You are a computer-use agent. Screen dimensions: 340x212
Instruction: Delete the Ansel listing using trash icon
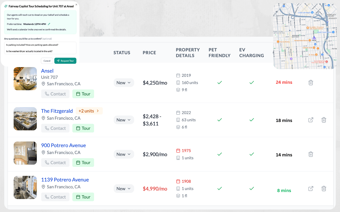(x=311, y=82)
